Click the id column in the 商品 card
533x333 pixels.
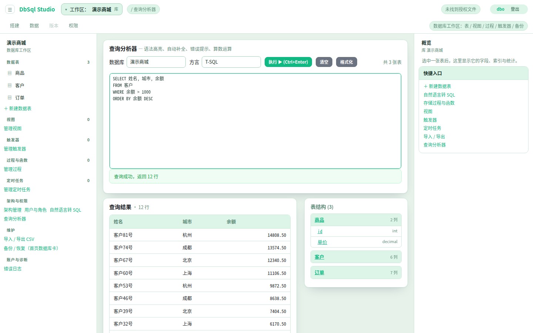tap(320, 231)
